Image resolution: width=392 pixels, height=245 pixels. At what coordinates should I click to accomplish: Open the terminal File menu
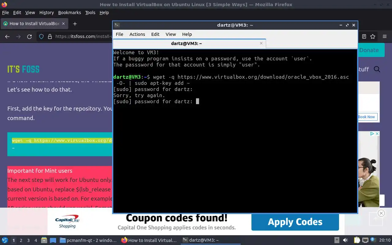pos(119,34)
